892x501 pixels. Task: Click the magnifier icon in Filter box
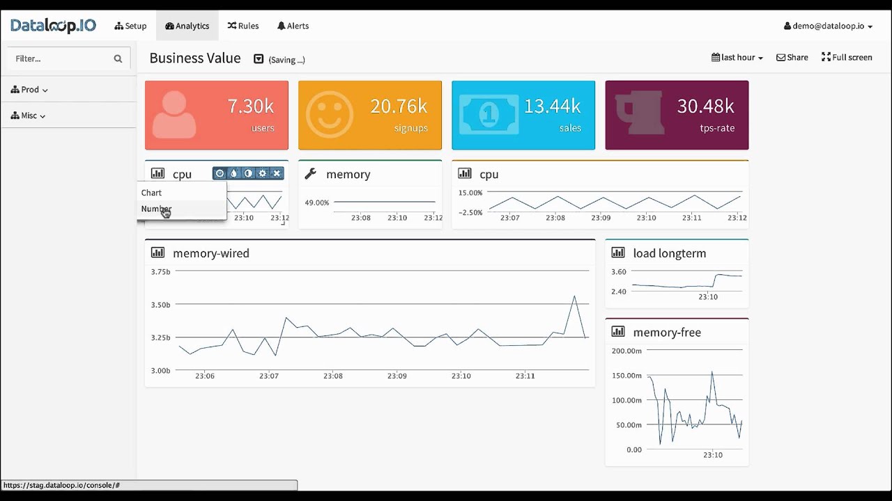click(118, 58)
